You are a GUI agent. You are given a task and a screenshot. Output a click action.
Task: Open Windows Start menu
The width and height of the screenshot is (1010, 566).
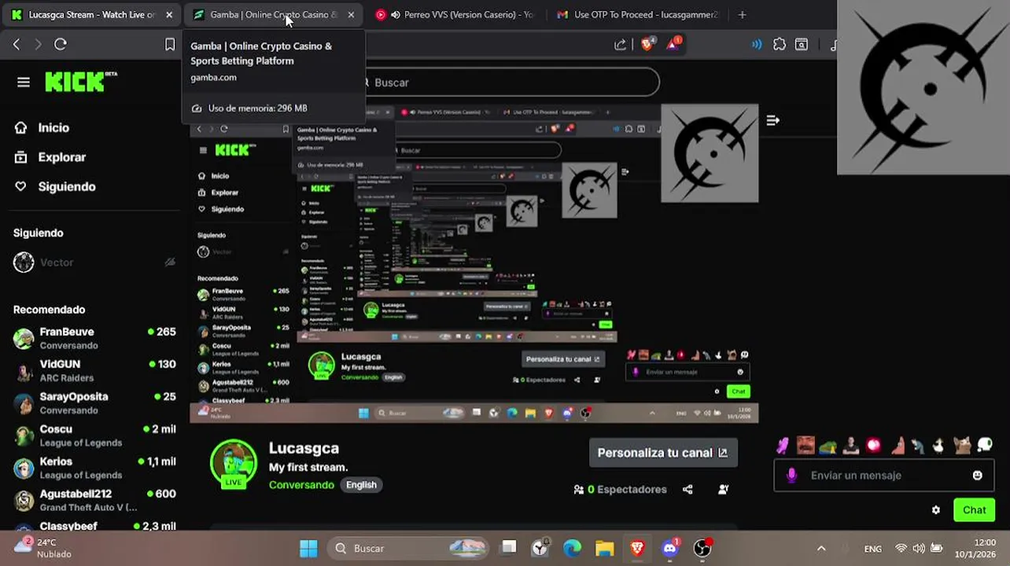(309, 548)
